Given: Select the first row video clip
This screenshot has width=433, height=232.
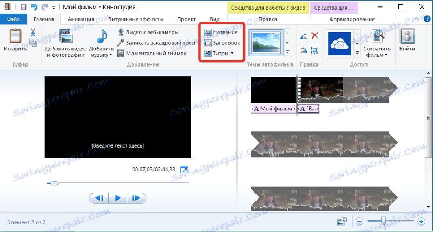Looking at the screenshot, I should (348, 90).
